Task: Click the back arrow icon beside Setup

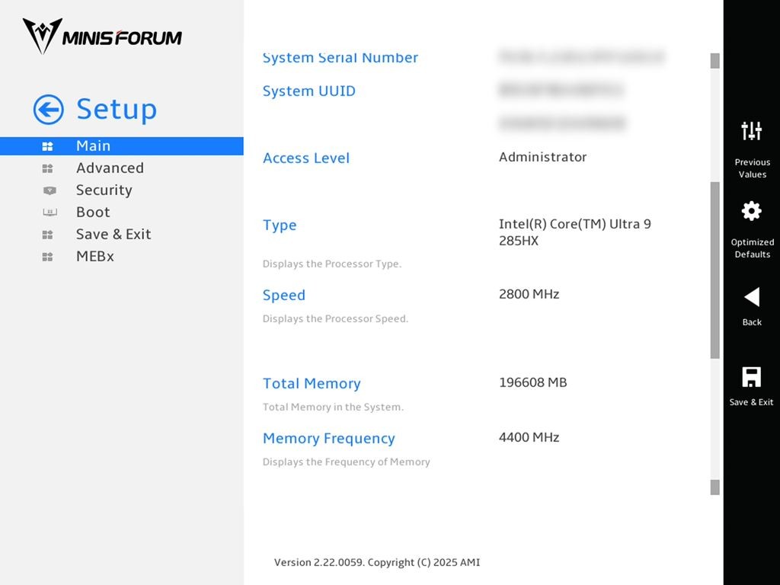Action: coord(48,109)
